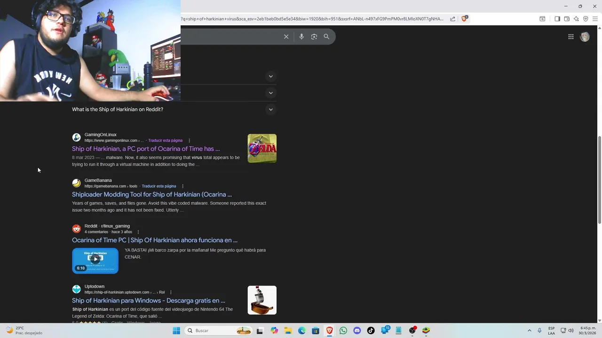Launch Copilot from the taskbar

point(274,330)
